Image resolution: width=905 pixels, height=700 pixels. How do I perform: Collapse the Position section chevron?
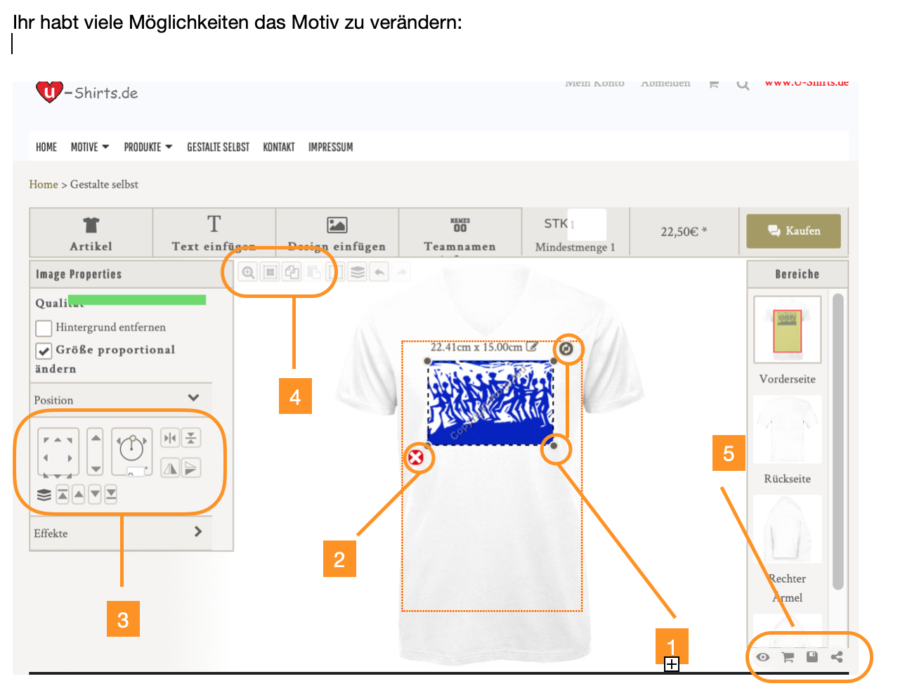click(194, 398)
